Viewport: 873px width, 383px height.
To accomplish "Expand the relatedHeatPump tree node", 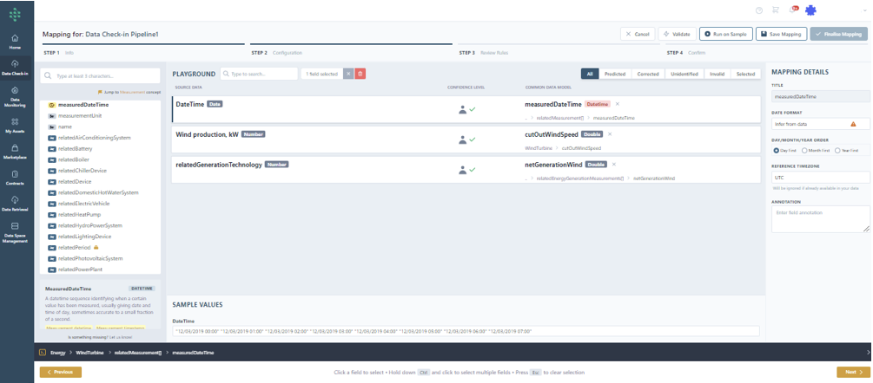I will 52,214.
